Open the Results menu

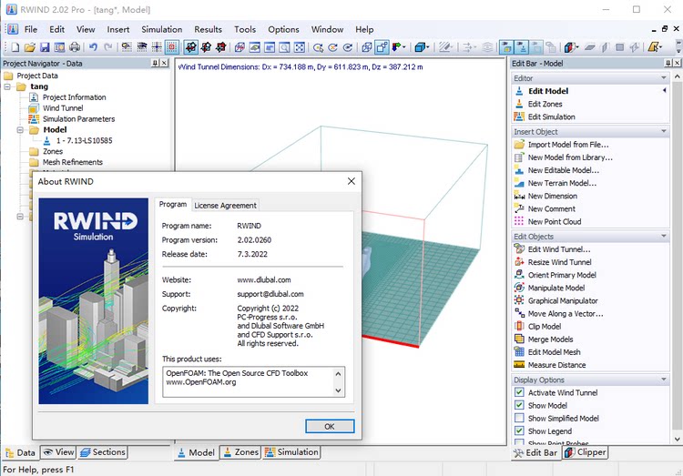click(x=208, y=29)
